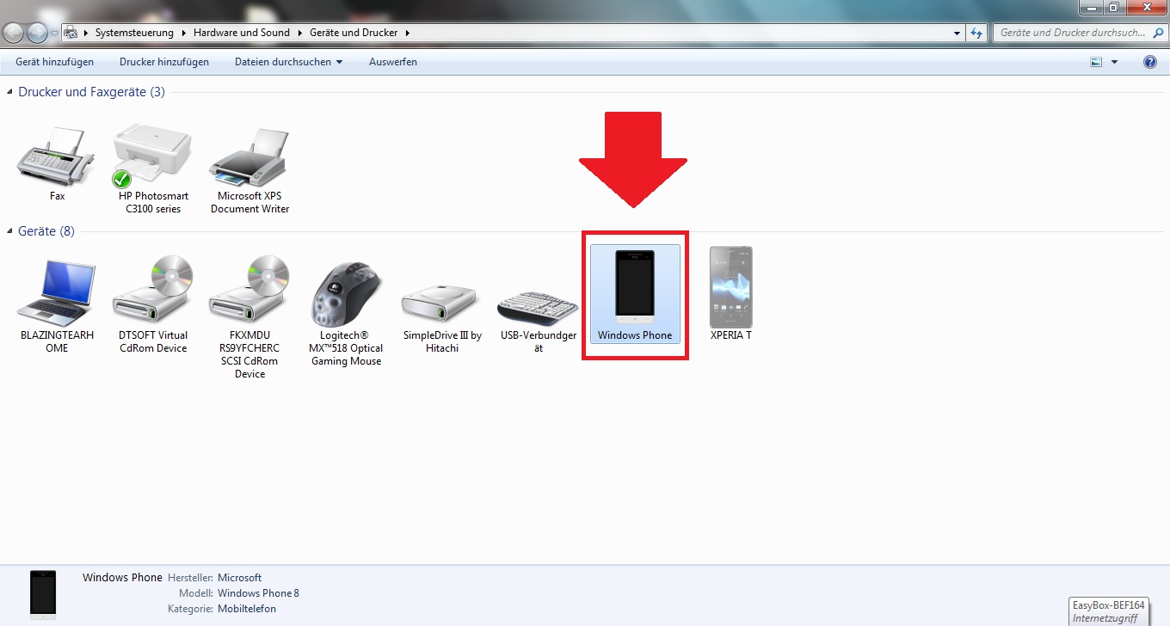This screenshot has height=626, width=1170.
Task: Click Drucker hinzufügen toolbar command
Action: pyautogui.click(x=164, y=62)
